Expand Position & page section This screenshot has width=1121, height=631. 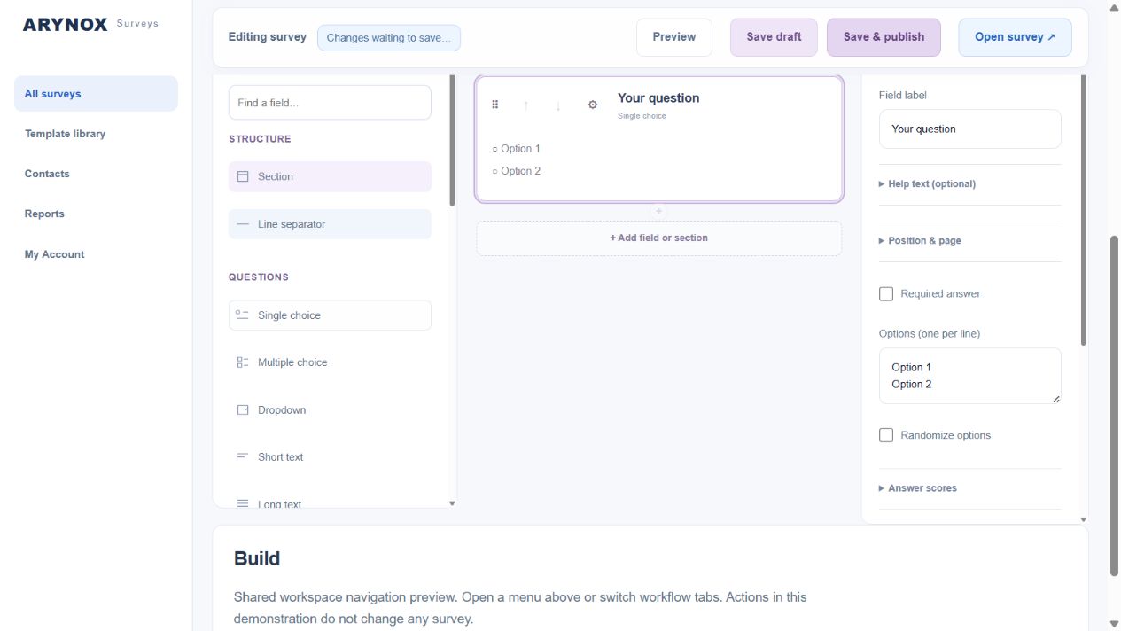tap(920, 240)
